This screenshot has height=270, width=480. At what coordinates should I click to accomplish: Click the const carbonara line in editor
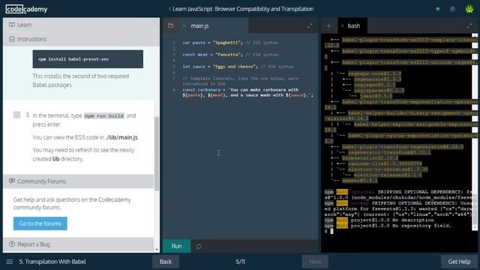coord(248,92)
